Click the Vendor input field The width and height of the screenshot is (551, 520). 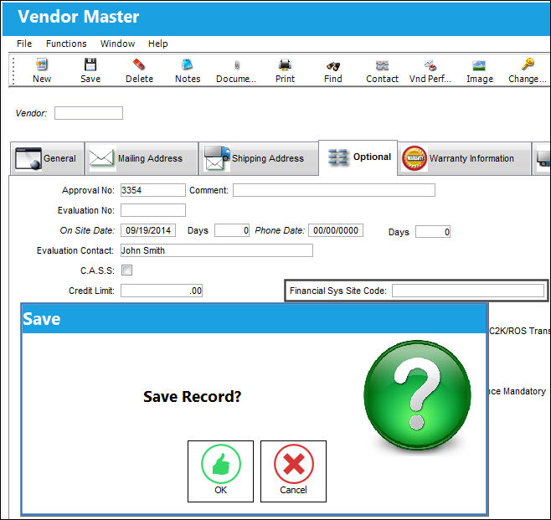pos(89,113)
